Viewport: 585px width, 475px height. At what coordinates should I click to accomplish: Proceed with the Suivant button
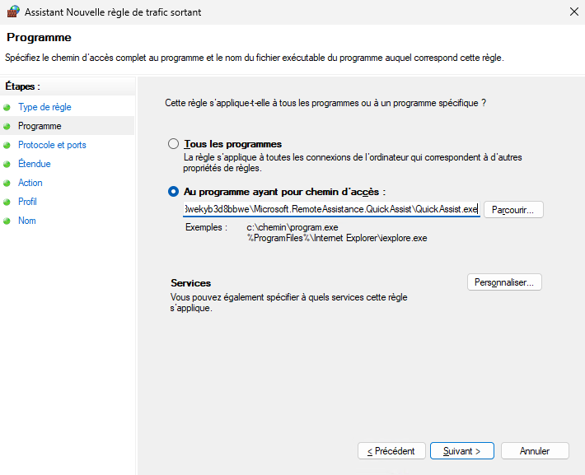(461, 451)
